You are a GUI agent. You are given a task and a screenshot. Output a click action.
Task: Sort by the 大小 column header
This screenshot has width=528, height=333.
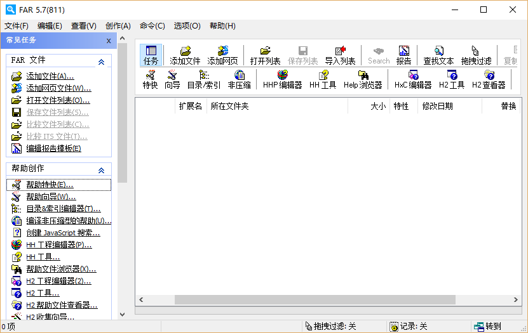[x=369, y=106]
